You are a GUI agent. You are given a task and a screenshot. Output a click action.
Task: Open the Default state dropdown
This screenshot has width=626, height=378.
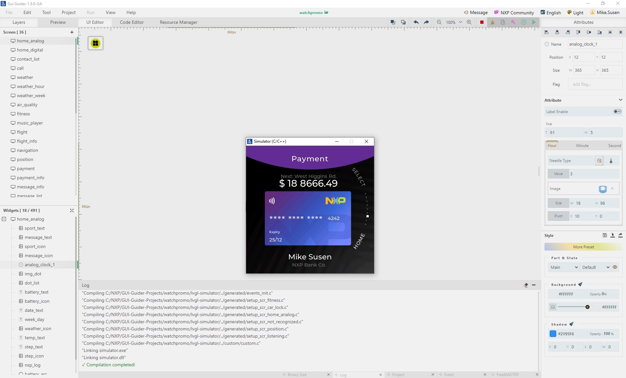pyautogui.click(x=595, y=267)
